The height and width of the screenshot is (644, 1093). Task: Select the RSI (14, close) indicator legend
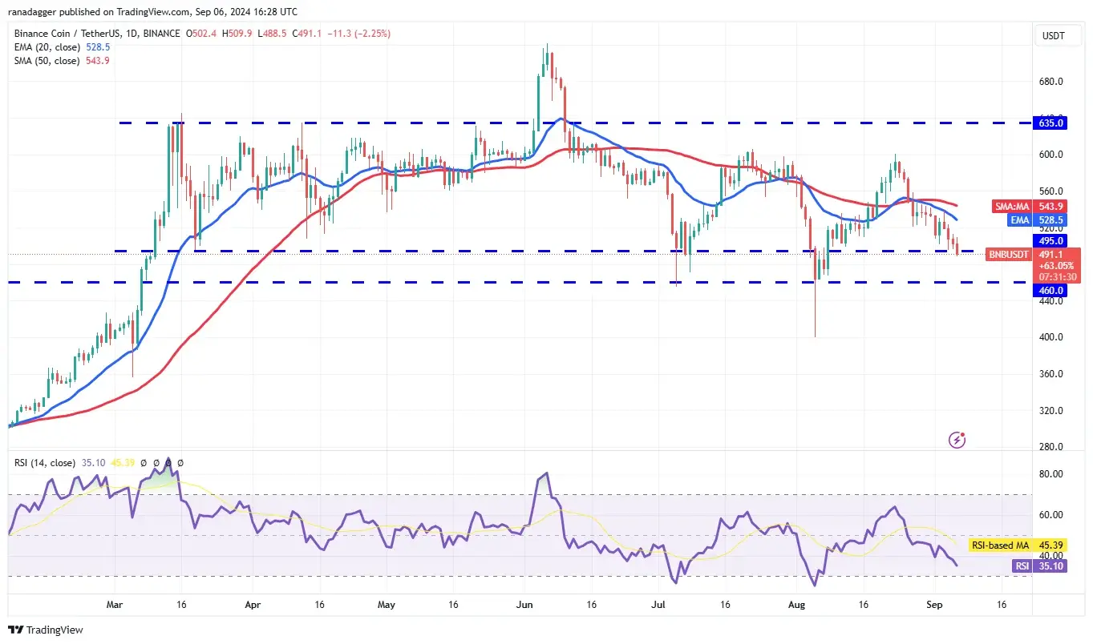point(45,463)
